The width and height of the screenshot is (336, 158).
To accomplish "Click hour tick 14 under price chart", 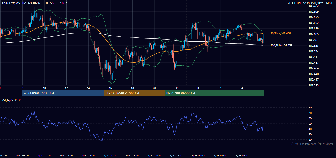I will (x=88, y=88).
